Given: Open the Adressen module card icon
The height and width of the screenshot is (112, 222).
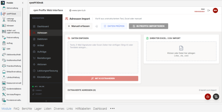Looking at the screenshot, I should point(4,26).
